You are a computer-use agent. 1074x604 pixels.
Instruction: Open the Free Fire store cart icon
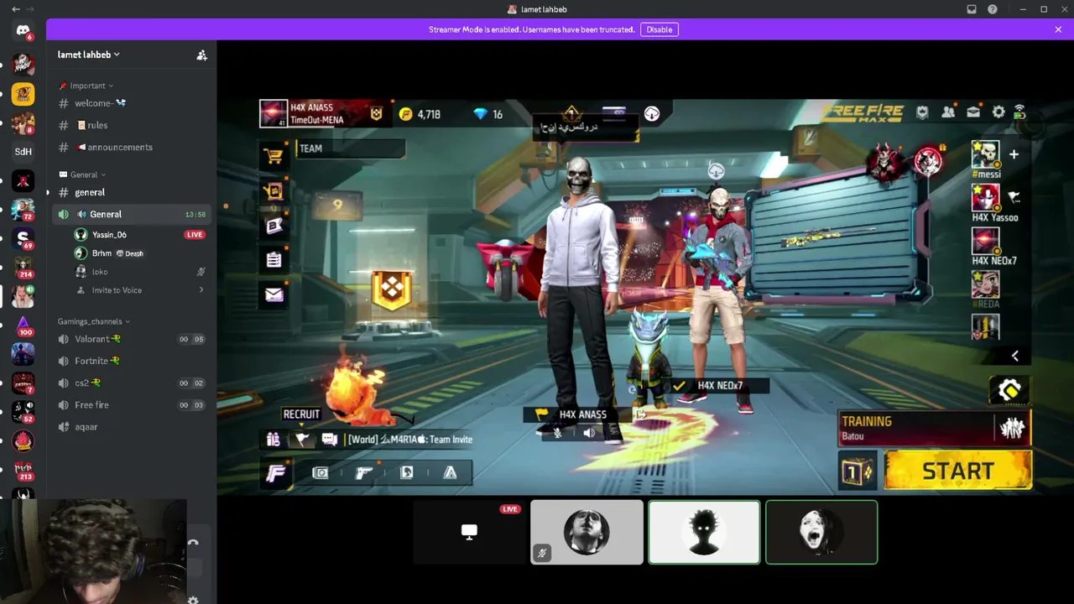(274, 156)
